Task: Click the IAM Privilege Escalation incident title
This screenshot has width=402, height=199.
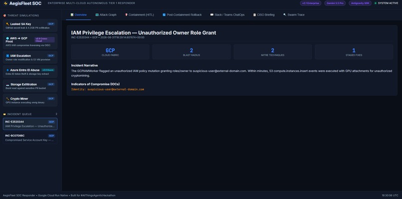Action: [144, 33]
